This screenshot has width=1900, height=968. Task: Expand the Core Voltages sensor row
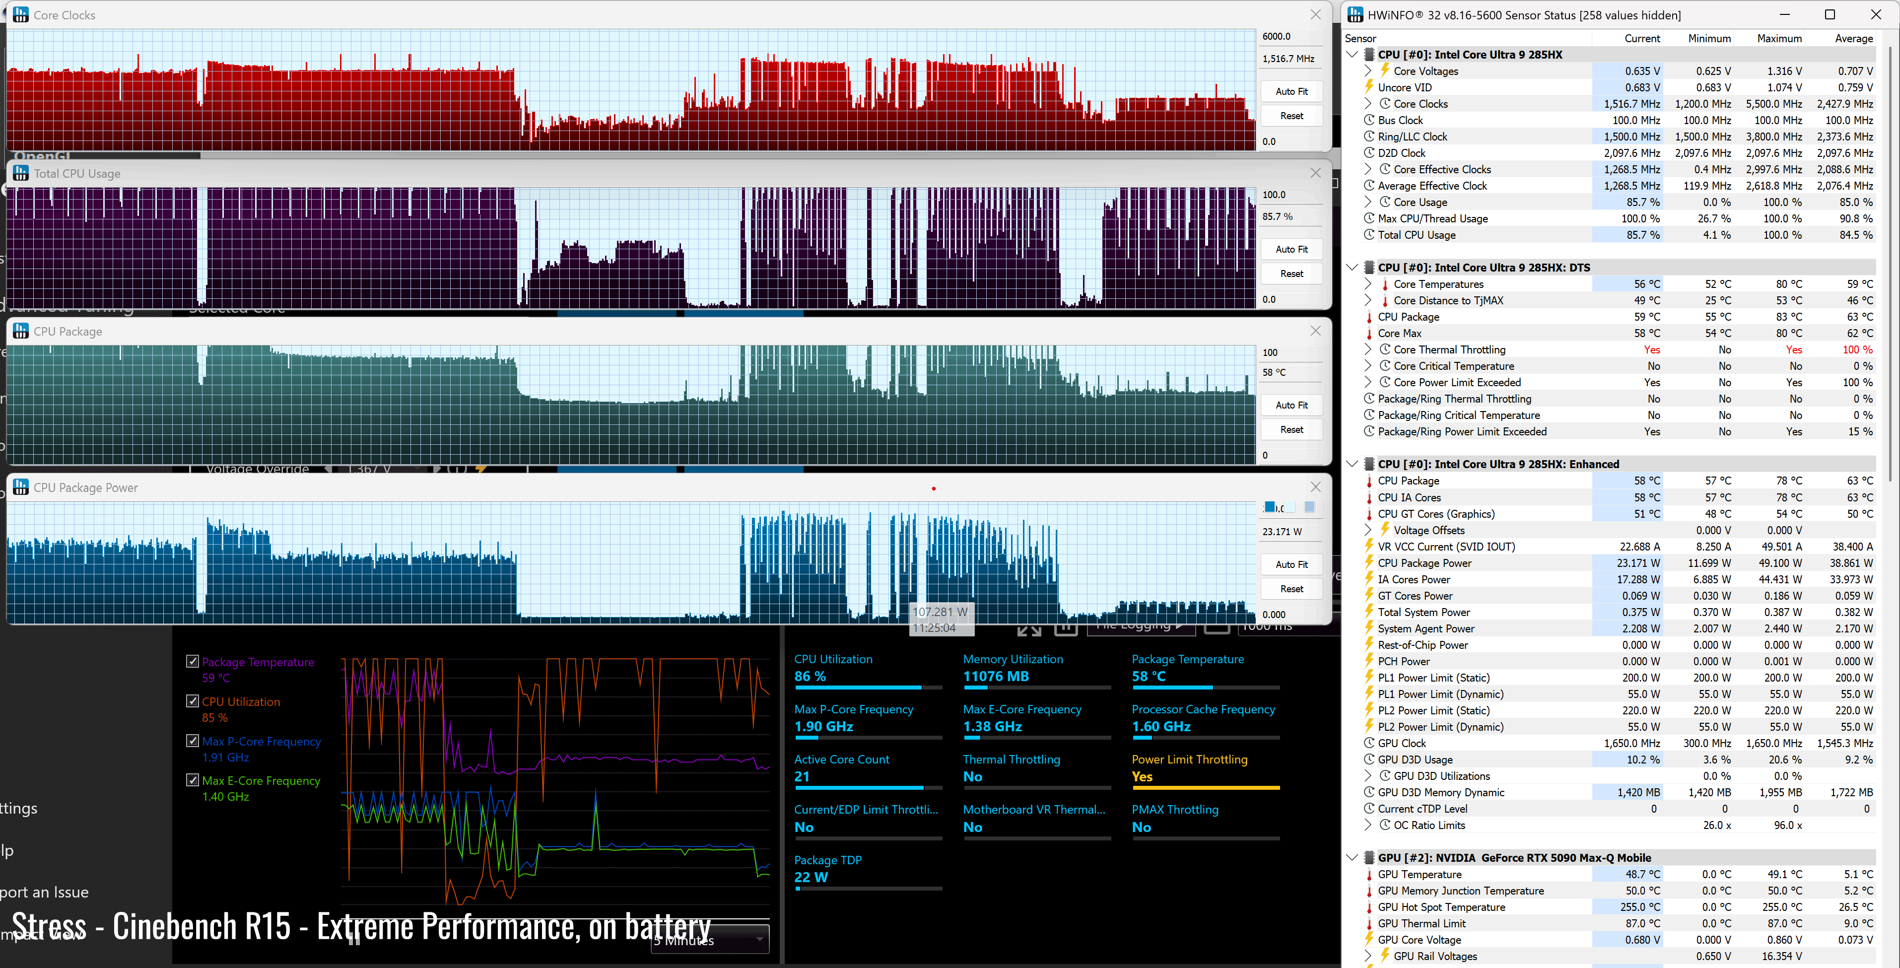click(1368, 71)
